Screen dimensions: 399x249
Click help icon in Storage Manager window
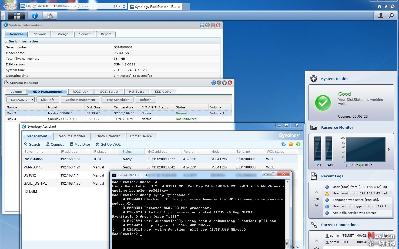click(x=213, y=83)
